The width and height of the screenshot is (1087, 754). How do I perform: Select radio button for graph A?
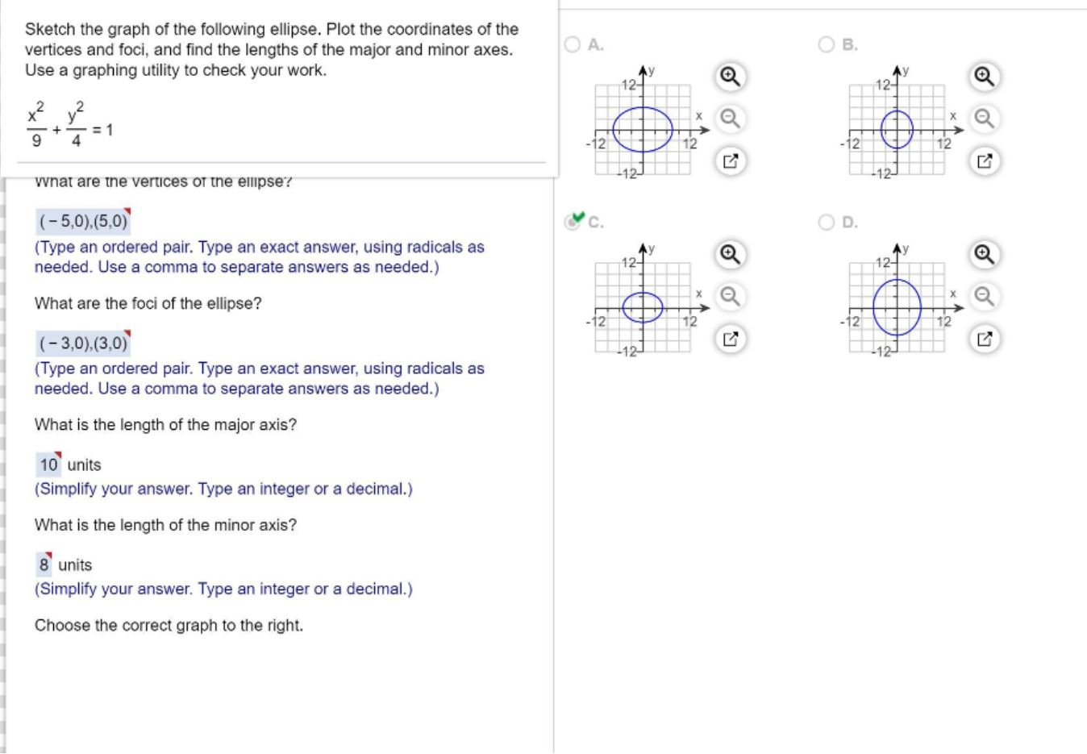point(571,44)
